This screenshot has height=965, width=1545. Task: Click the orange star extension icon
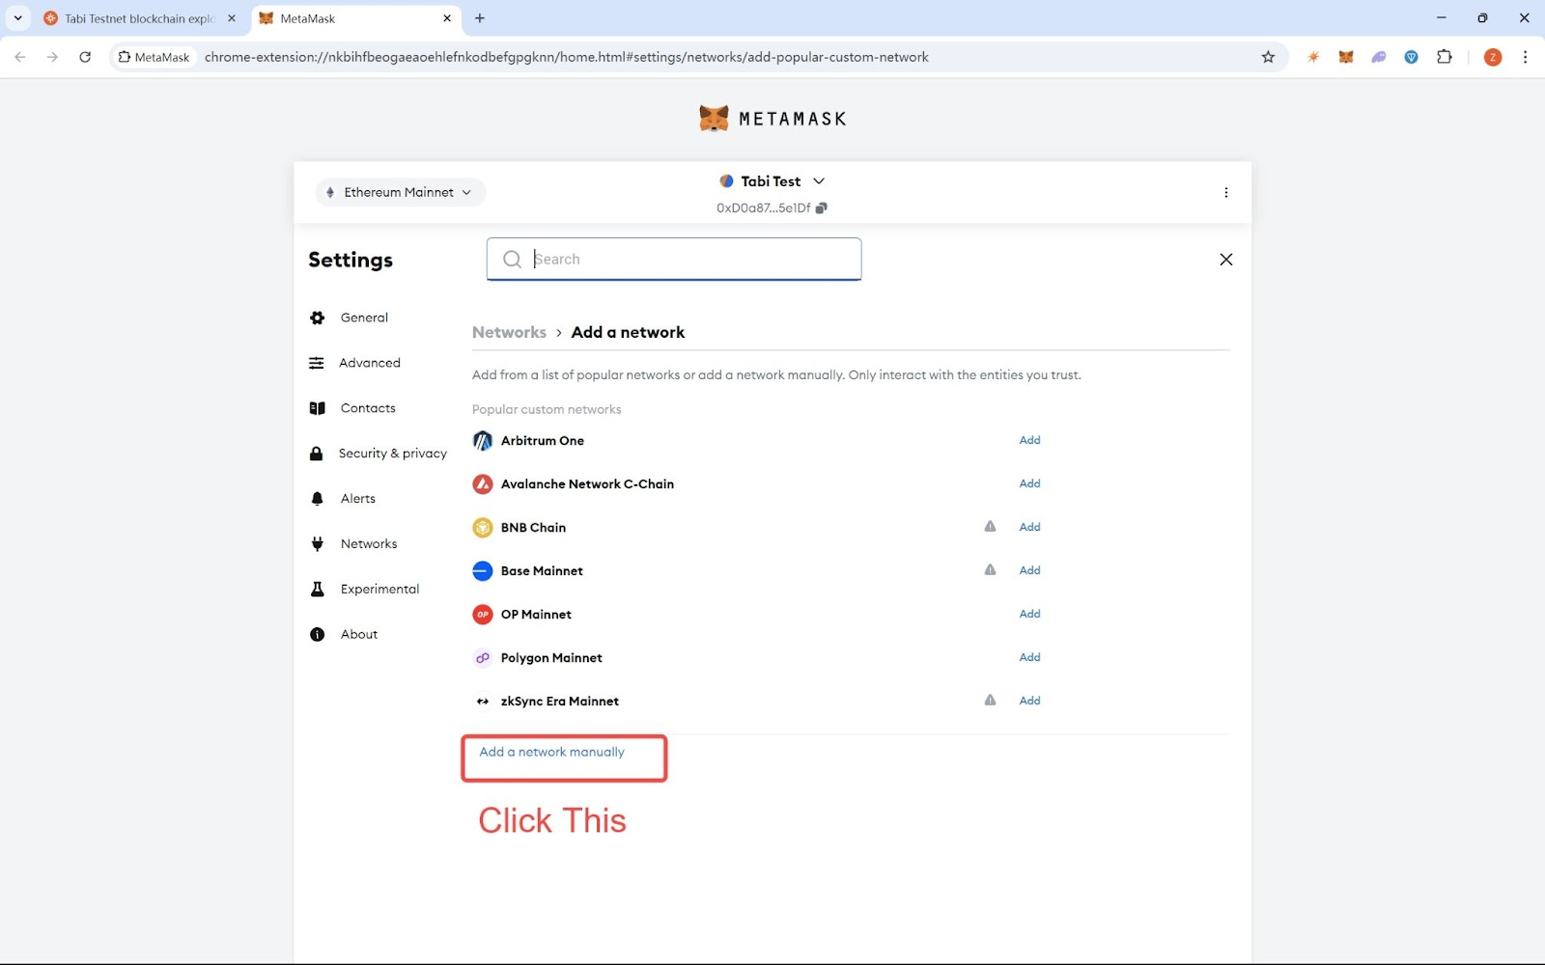(1313, 57)
